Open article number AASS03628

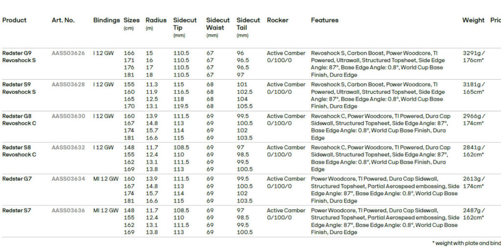point(68,84)
